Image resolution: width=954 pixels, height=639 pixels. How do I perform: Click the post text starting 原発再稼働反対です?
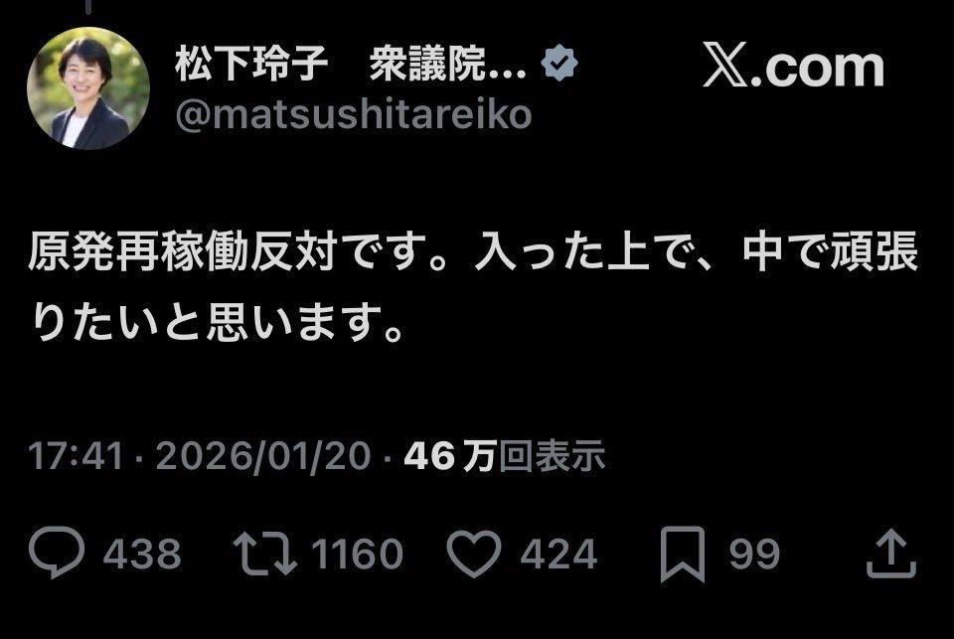[473, 286]
